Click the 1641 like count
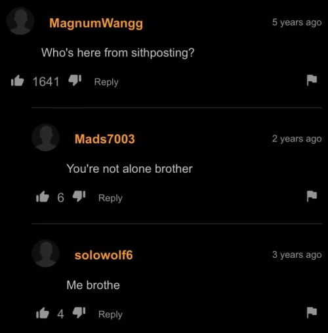The width and height of the screenshot is (328, 333). (46, 82)
